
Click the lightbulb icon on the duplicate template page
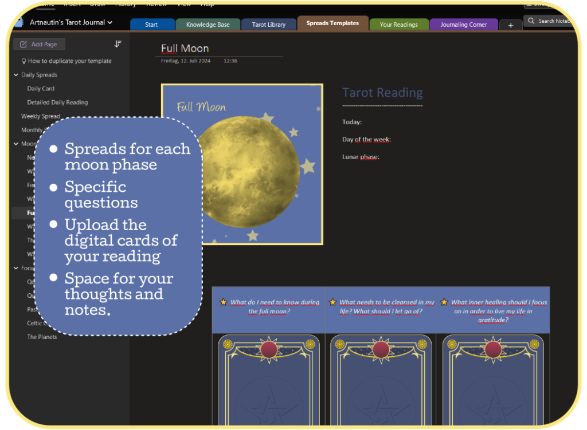pos(24,61)
